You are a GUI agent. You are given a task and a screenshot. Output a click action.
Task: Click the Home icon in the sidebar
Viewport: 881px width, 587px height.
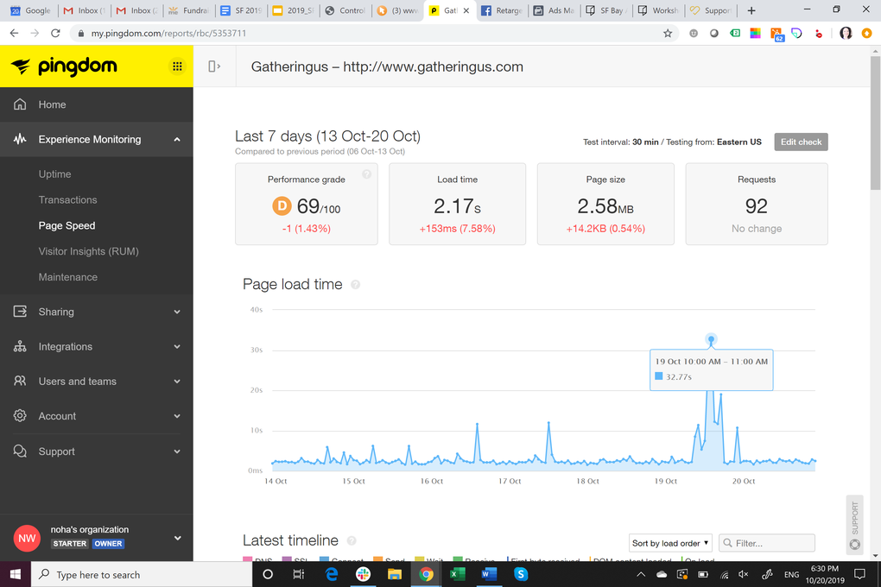tap(20, 104)
